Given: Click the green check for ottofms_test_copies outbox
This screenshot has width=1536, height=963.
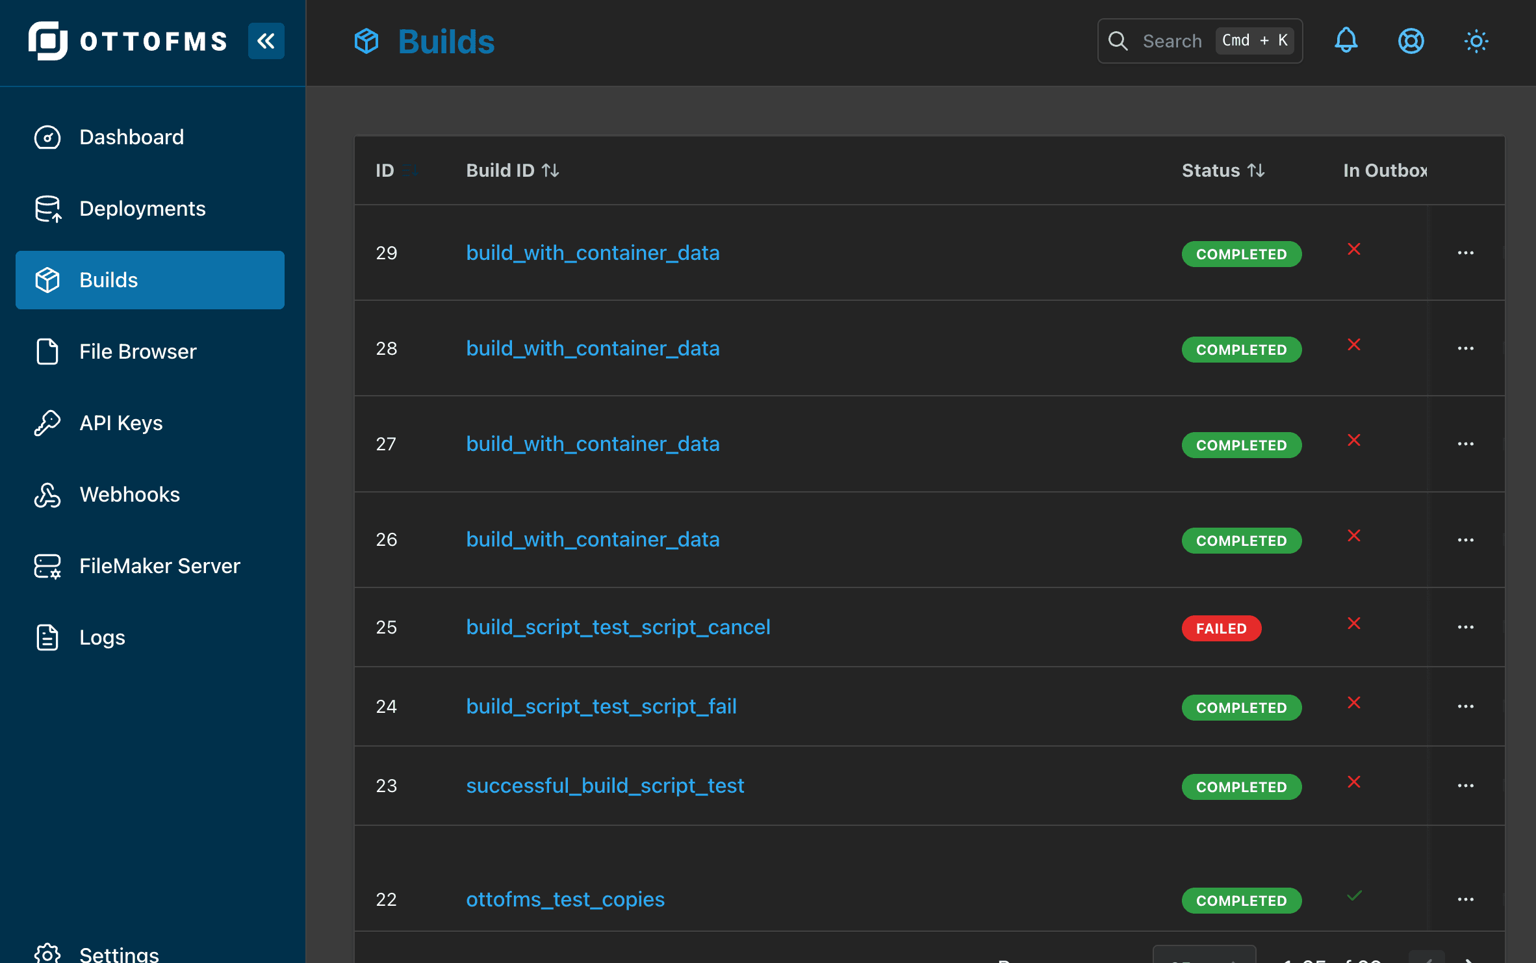Looking at the screenshot, I should (1355, 896).
